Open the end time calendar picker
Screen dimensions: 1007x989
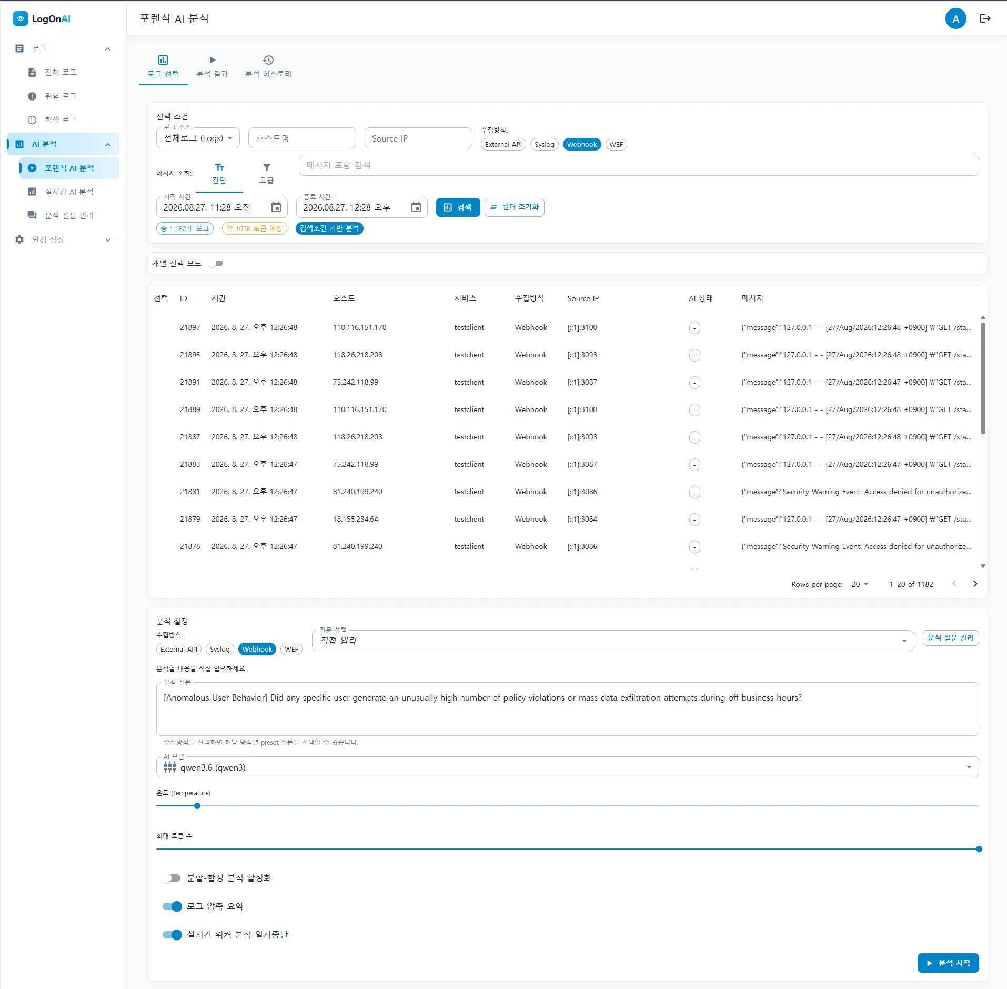tap(416, 207)
